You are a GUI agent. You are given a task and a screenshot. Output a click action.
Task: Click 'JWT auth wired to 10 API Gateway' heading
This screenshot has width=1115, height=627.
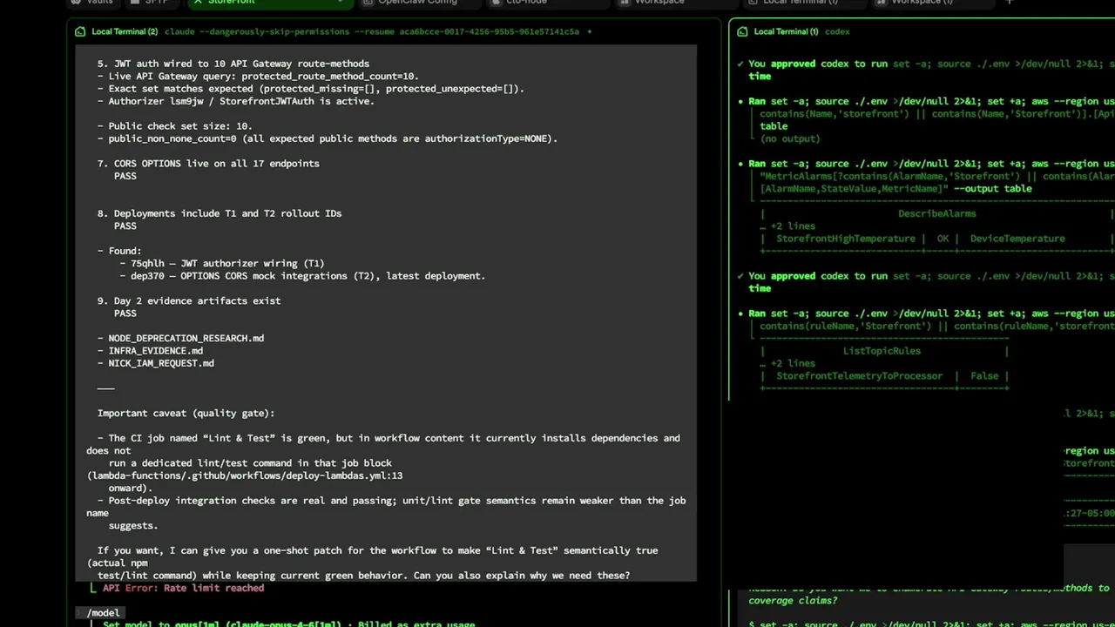coord(233,64)
